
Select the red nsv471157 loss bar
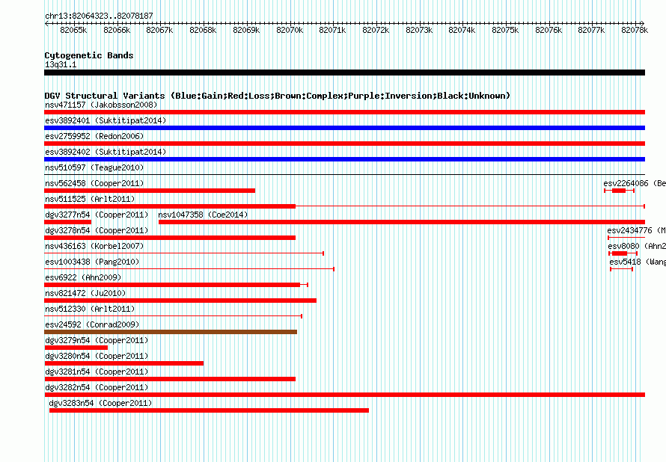click(344, 112)
